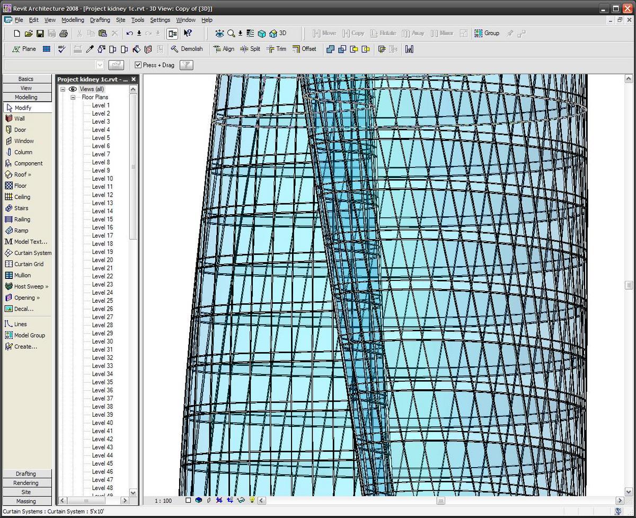Open the Modelling menu
This screenshot has height=518, width=636.
click(x=73, y=20)
